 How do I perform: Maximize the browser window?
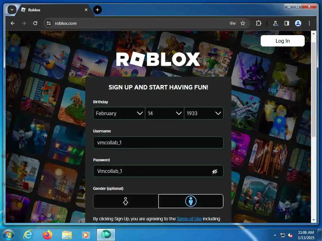point(297,7)
